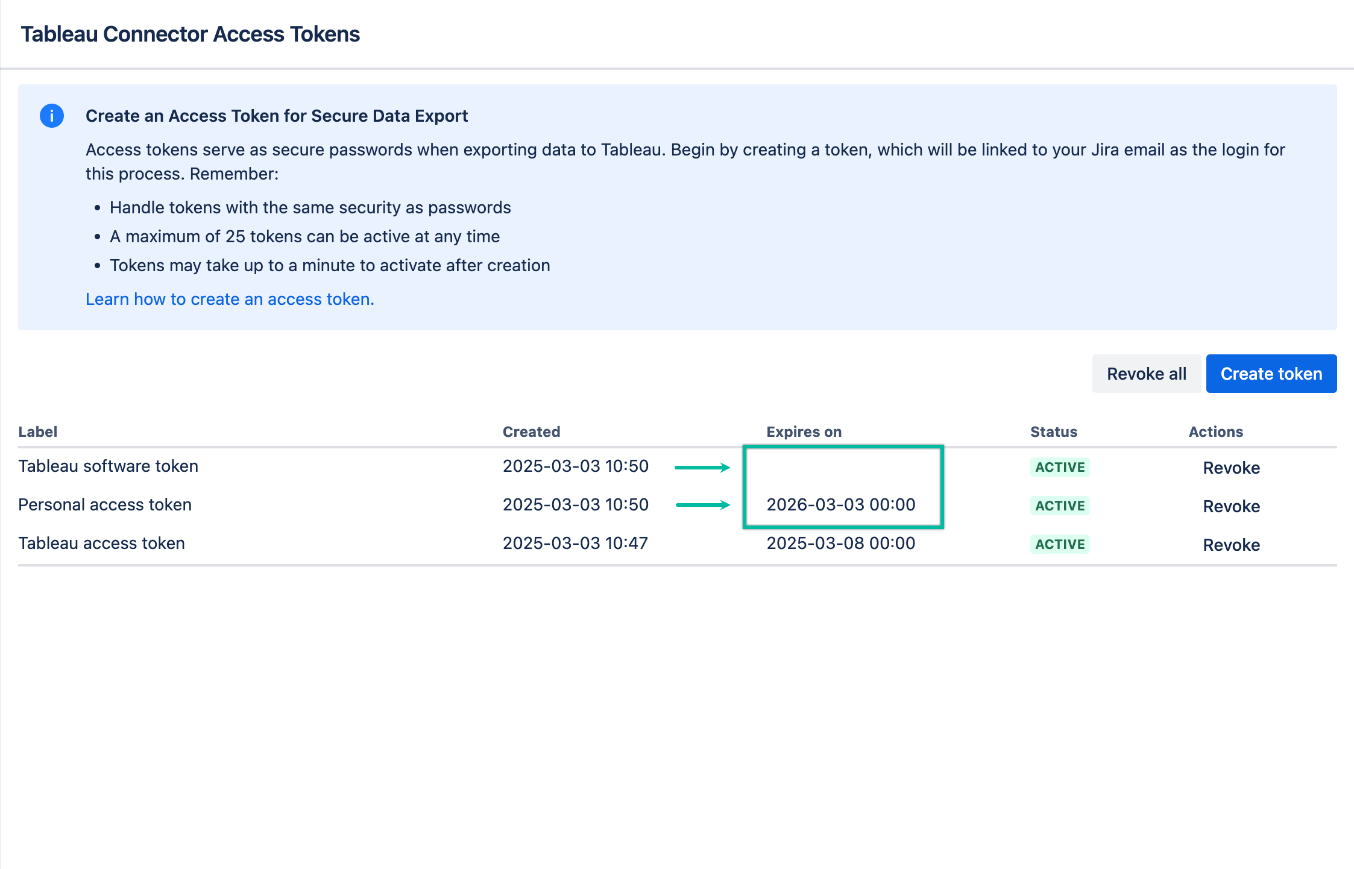Viewport: 1354px width, 869px height.
Task: Open the Learn how to create an access token link
Action: click(230, 298)
